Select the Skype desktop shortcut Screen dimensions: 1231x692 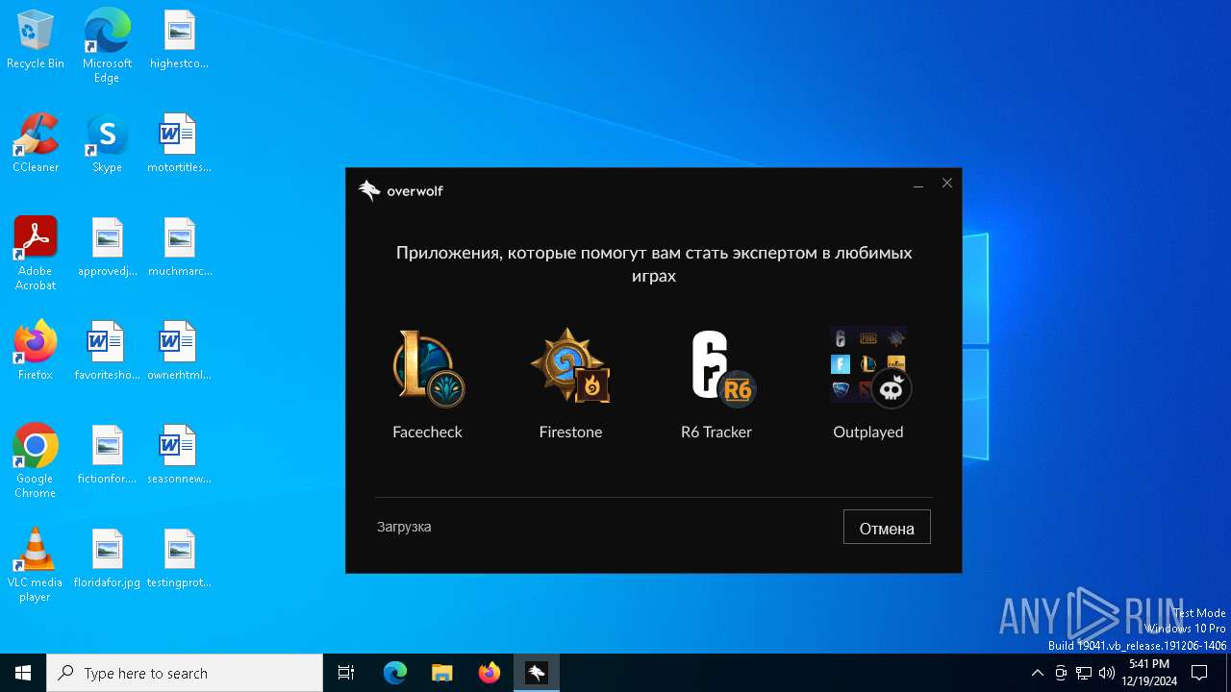107,143
